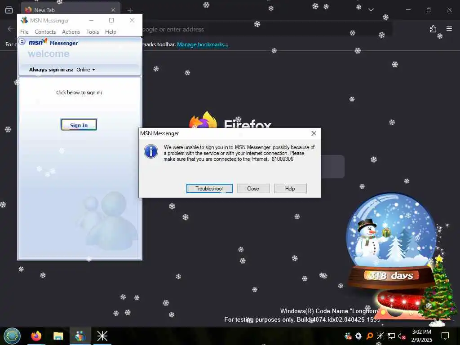Image resolution: width=460 pixels, height=345 pixels.
Task: Click the Close button in the error dialog
Action: click(253, 188)
